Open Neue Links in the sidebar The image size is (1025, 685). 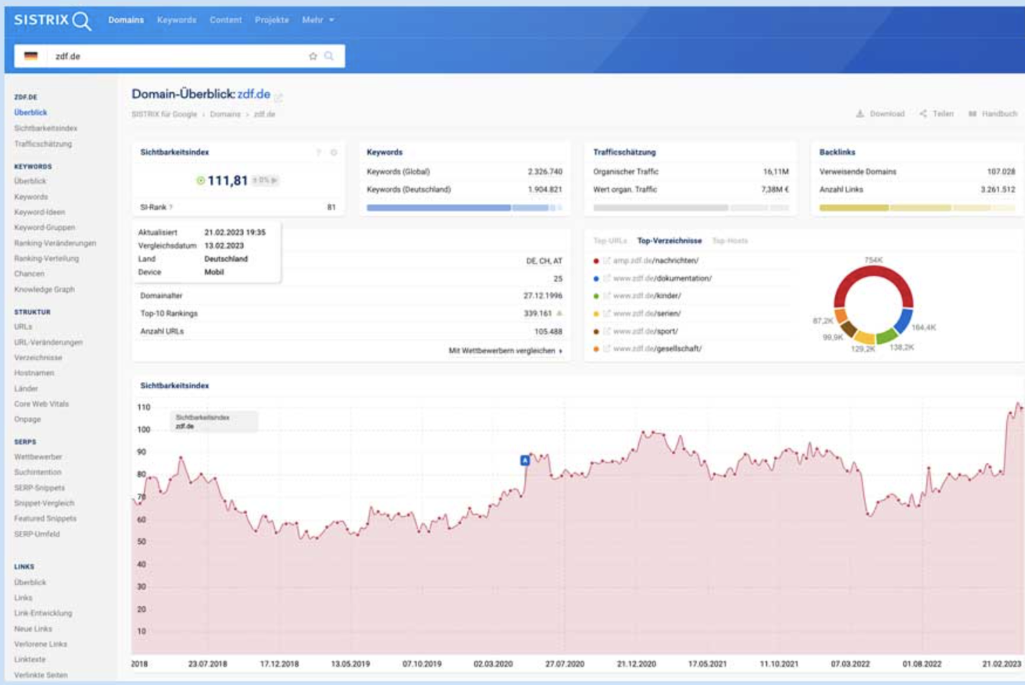click(x=33, y=629)
